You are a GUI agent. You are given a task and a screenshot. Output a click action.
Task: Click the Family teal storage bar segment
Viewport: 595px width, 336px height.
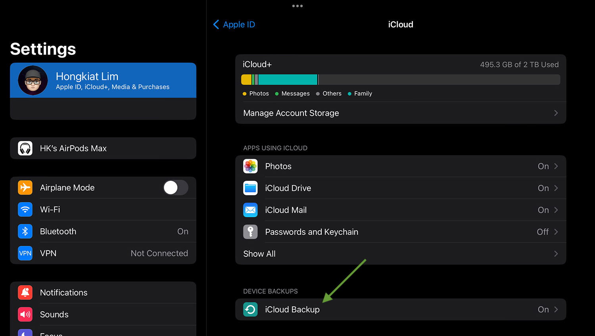[288, 80]
